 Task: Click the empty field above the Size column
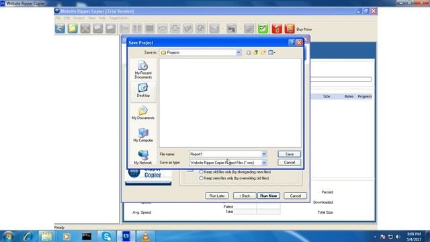pyautogui.click(x=341, y=79)
